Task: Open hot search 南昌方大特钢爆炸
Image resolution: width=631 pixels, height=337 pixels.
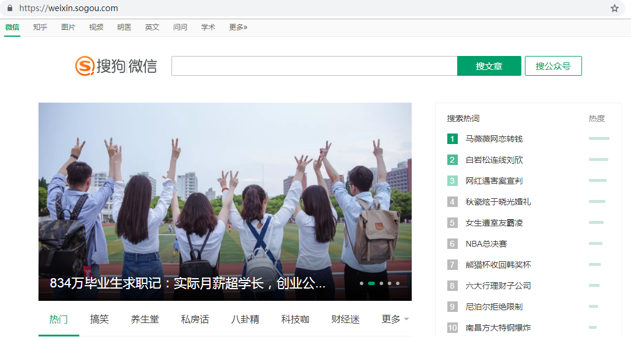Action: tap(498, 328)
